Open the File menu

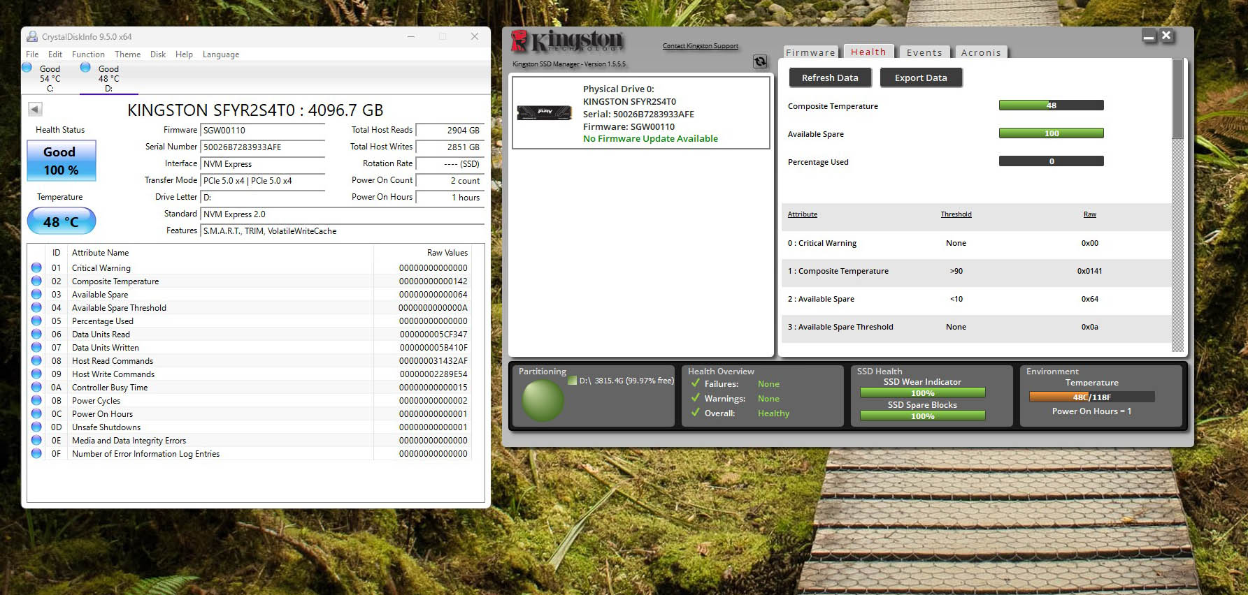pos(32,54)
